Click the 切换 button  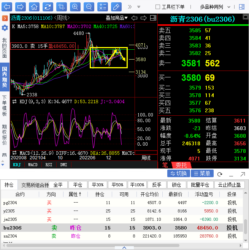tap(179, 173)
